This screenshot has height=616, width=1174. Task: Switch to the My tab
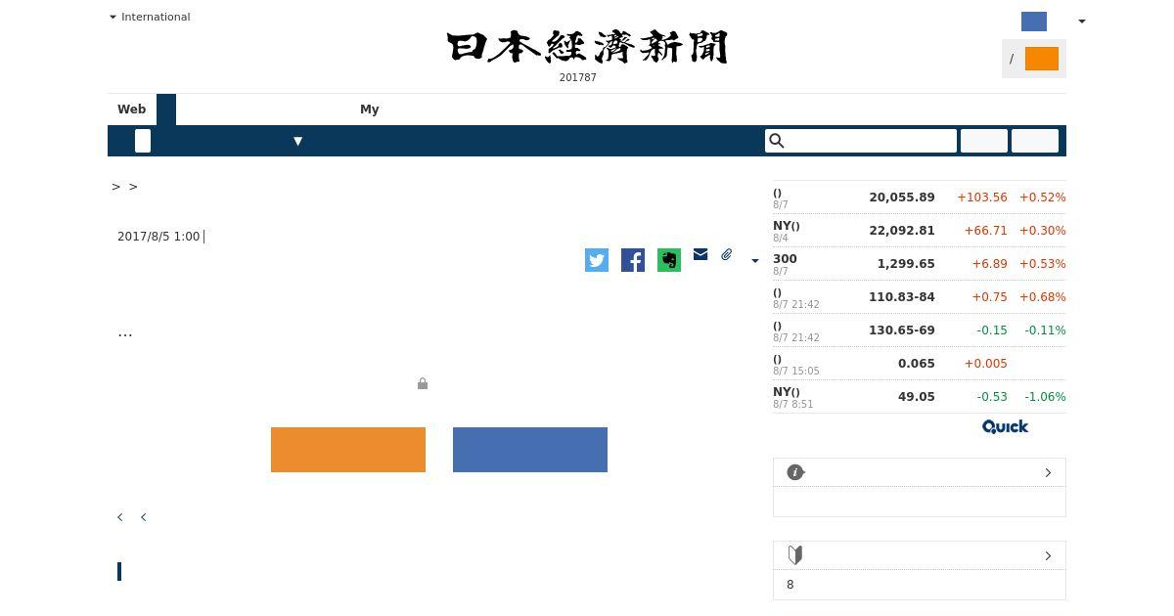370,110
